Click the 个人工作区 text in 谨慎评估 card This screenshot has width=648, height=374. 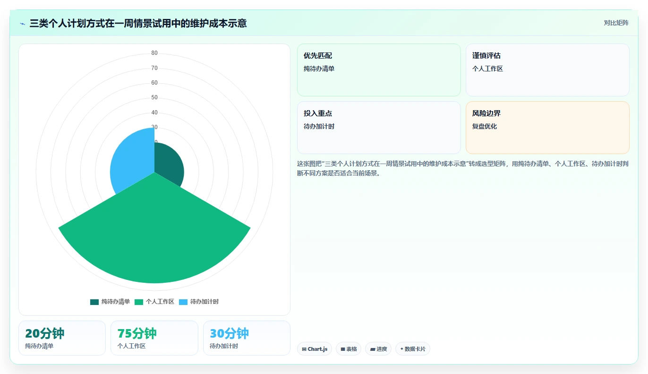(488, 69)
